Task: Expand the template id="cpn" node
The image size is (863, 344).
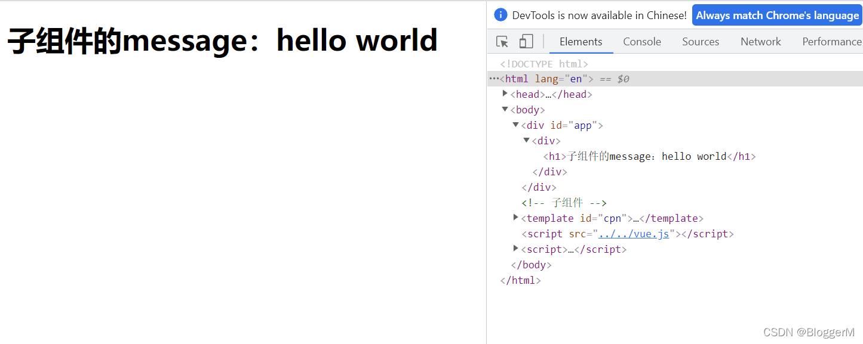Action: [516, 218]
